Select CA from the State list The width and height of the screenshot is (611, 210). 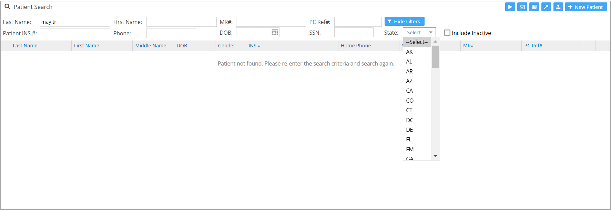tap(409, 91)
